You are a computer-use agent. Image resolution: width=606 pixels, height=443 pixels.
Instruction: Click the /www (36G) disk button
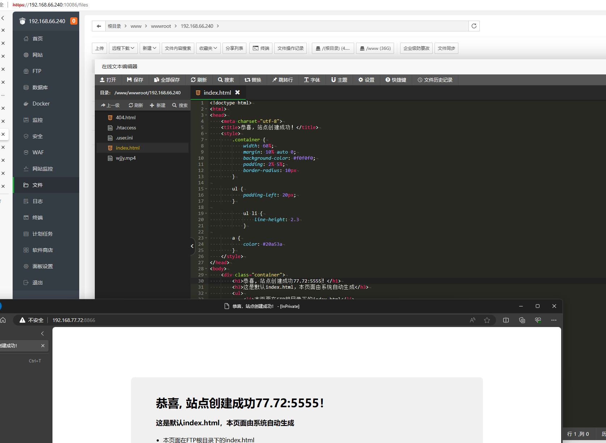pyautogui.click(x=375, y=48)
